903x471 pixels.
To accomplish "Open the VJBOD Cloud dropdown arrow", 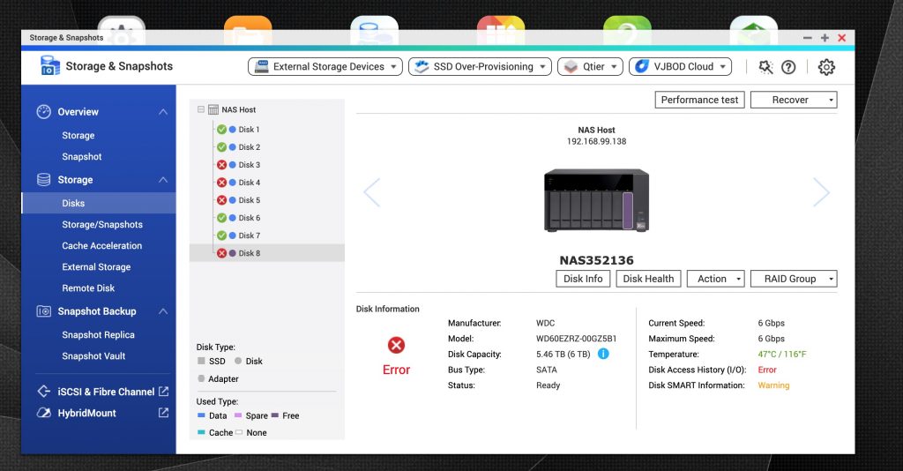I will click(x=723, y=67).
